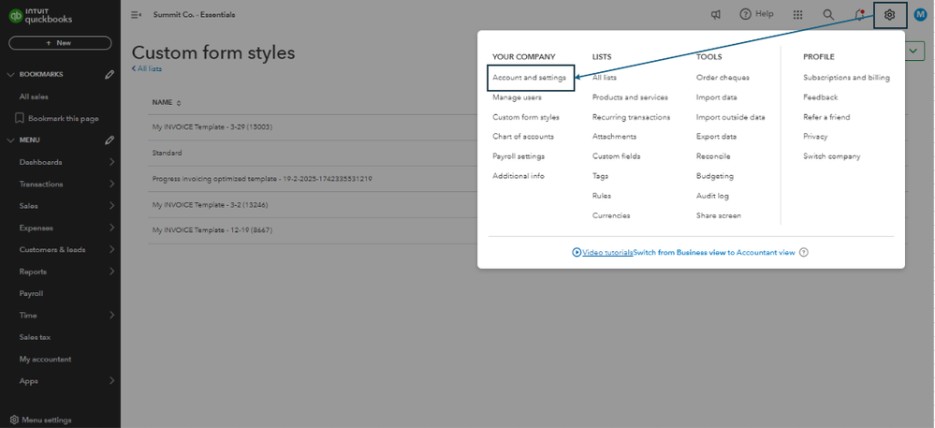Click the Video tutorials link
This screenshot has height=428, width=935.
click(605, 252)
